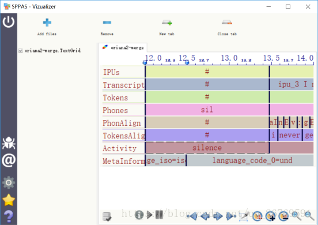318x225 pixels.
Task: Go to end with last blue arrow
Action: 231,216
